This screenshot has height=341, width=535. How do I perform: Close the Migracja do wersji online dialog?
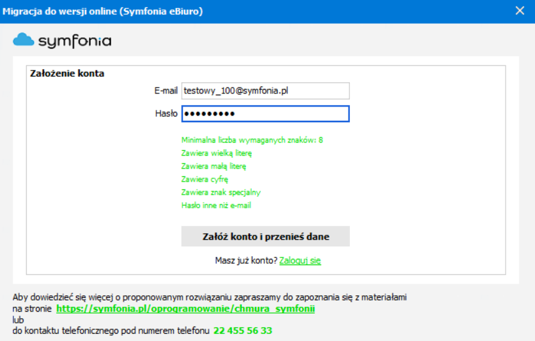[520, 11]
